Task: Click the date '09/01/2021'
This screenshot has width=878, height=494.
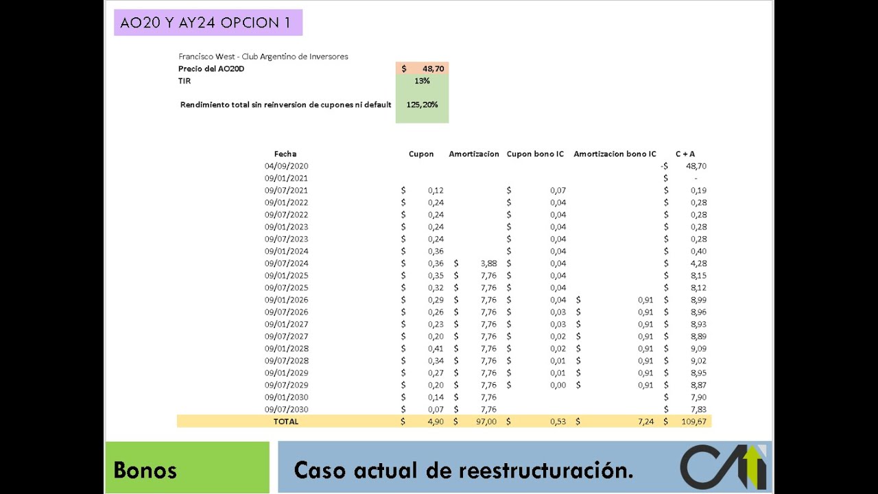Action: tap(286, 178)
